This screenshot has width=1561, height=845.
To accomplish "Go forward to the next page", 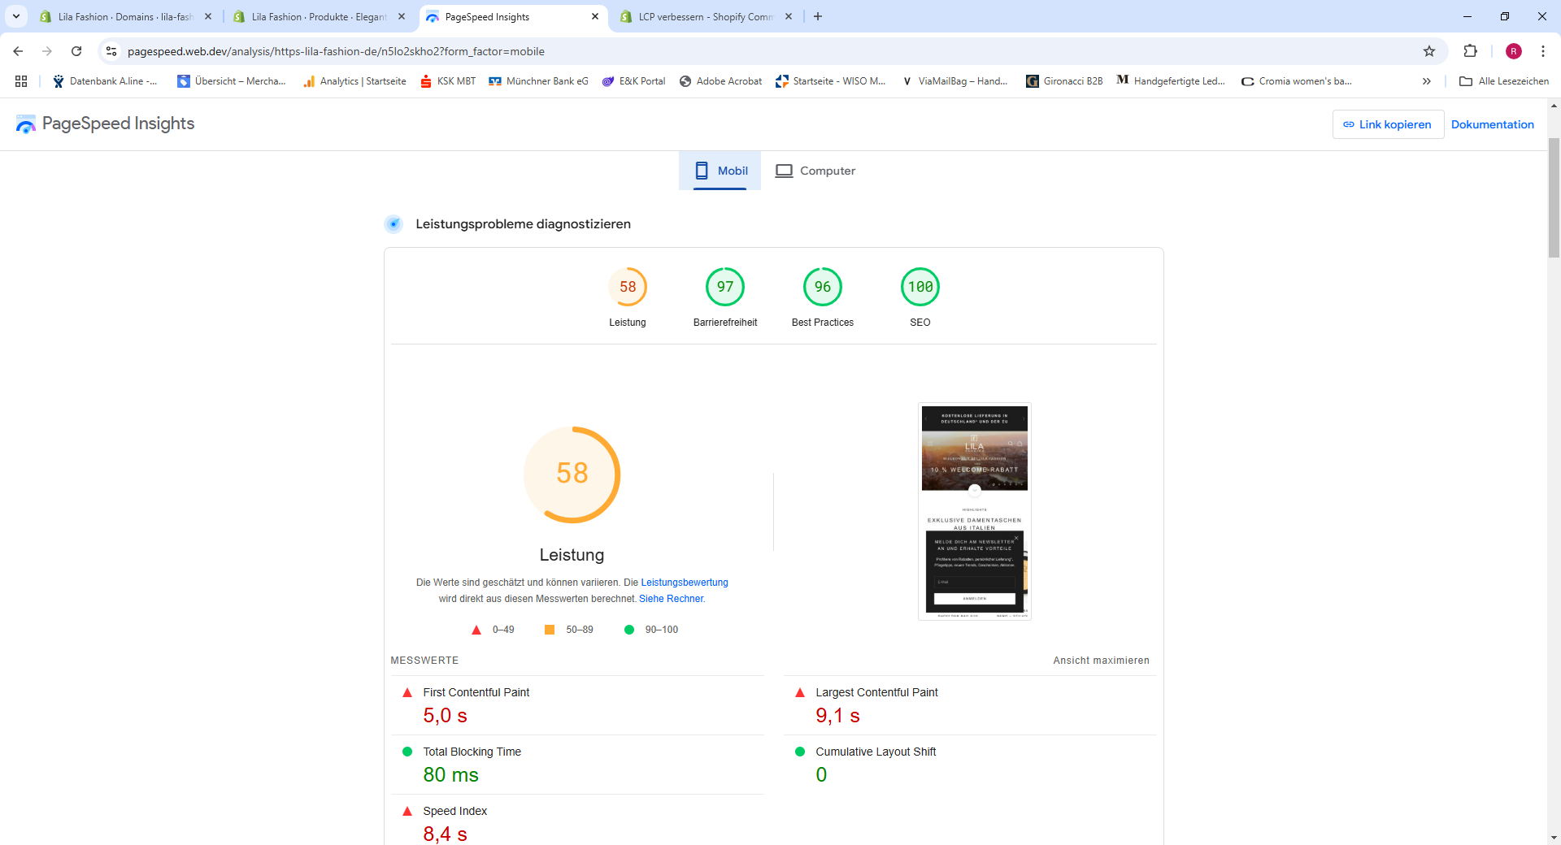I will pyautogui.click(x=47, y=51).
